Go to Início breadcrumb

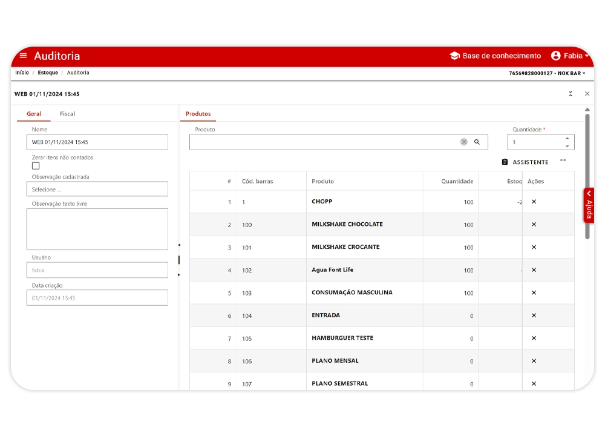coord(22,73)
